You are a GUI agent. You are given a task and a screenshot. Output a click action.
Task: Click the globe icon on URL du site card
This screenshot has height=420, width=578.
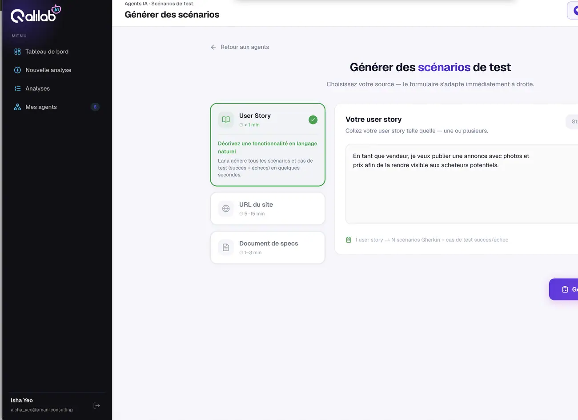coord(226,208)
